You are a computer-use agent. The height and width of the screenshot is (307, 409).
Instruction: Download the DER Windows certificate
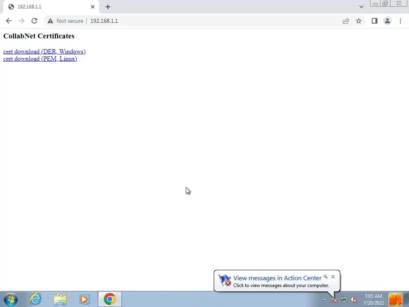[x=44, y=52]
